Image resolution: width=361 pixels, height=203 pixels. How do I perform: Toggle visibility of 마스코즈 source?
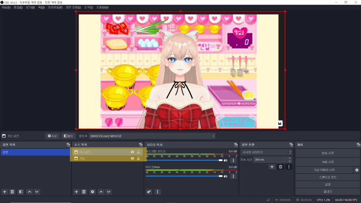pos(132,152)
